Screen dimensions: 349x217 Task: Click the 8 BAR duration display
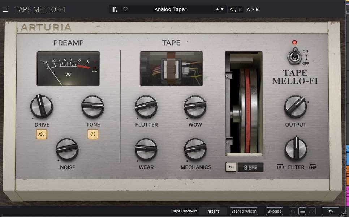[250, 167]
